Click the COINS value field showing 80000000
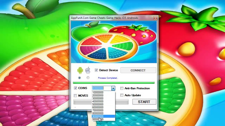Screen dimensions: 225x126 (102, 88)
